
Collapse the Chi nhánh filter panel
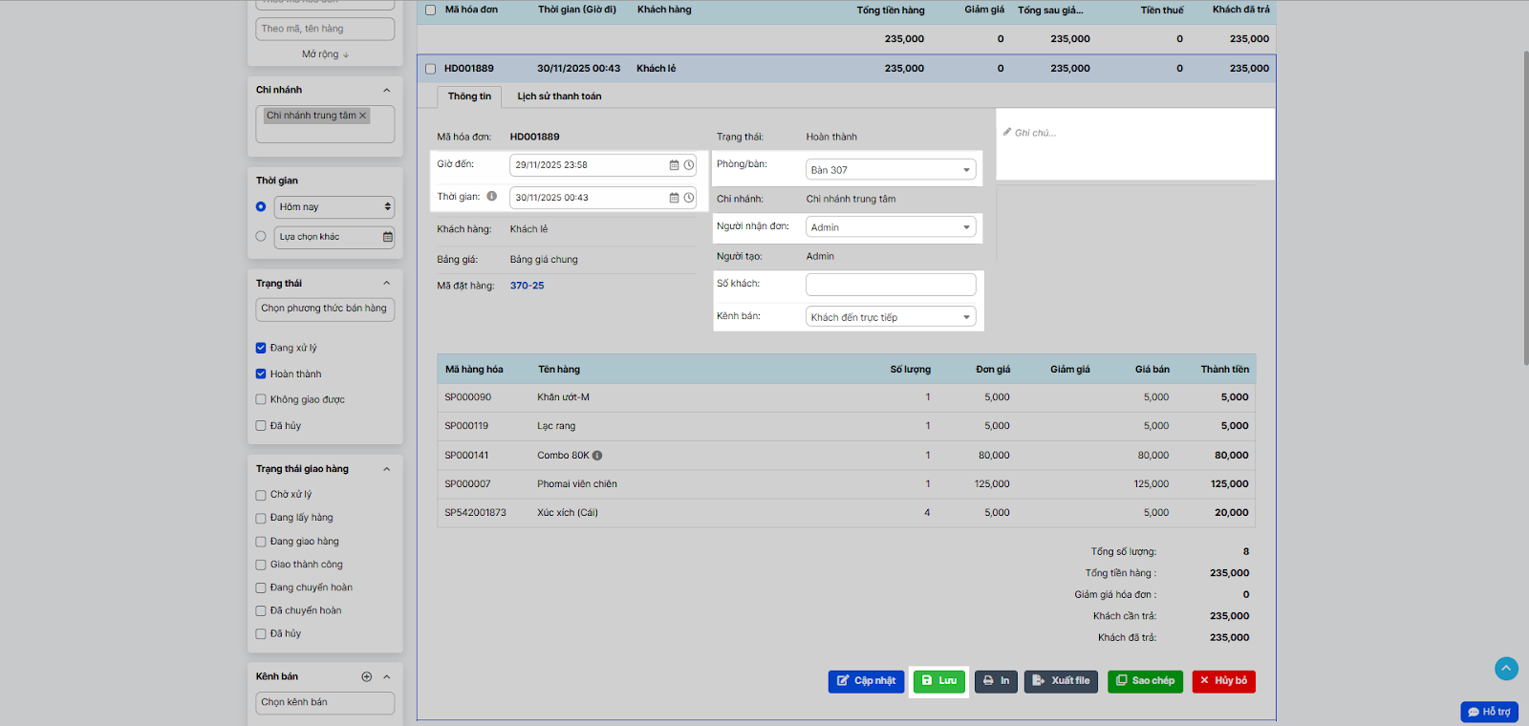click(x=387, y=90)
